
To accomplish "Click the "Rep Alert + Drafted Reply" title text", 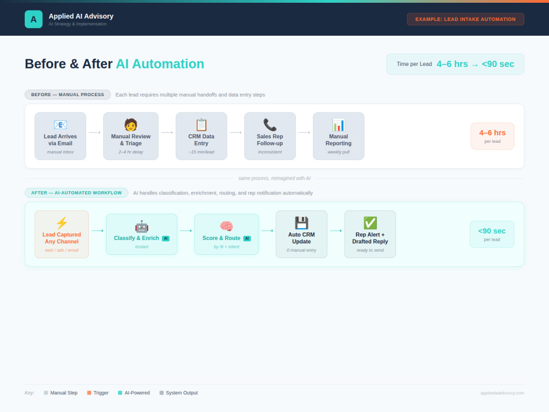I will (x=370, y=238).
